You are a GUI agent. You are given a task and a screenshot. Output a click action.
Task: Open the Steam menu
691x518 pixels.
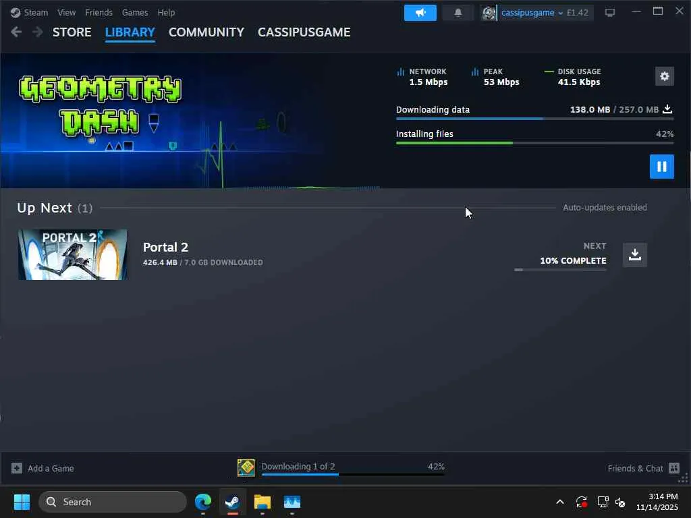click(36, 13)
